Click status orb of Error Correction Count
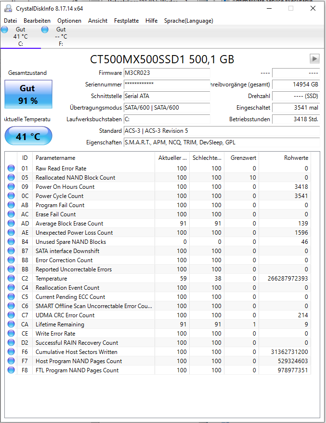This screenshot has height=423, width=326. [11, 260]
